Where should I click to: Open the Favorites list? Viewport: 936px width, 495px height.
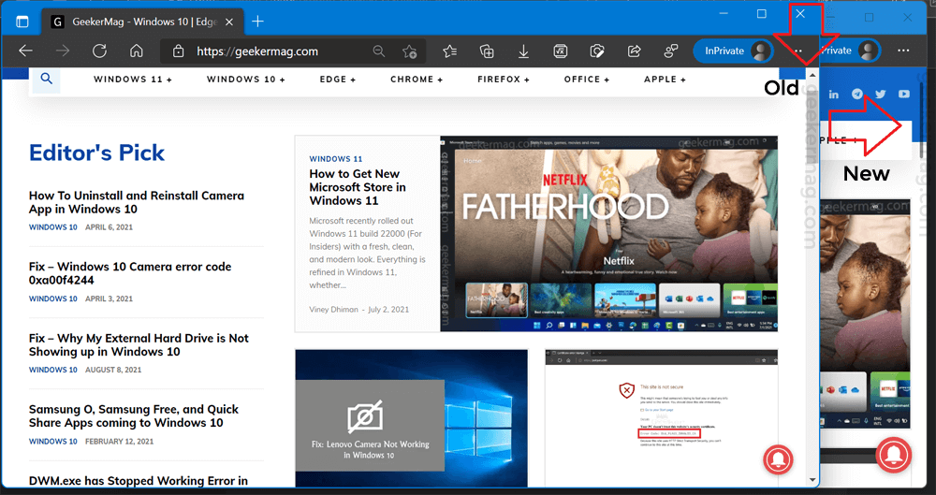tap(450, 51)
